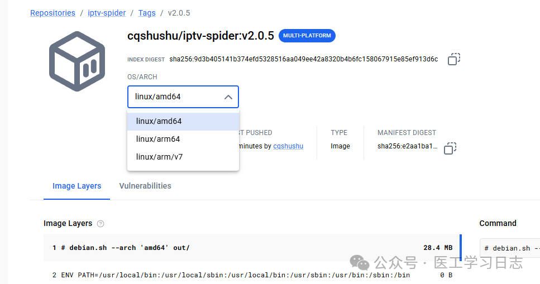540x284 pixels.
Task: Click the truncated manifest digest sha256:e2aa1ba1 text
Action: coord(408,146)
